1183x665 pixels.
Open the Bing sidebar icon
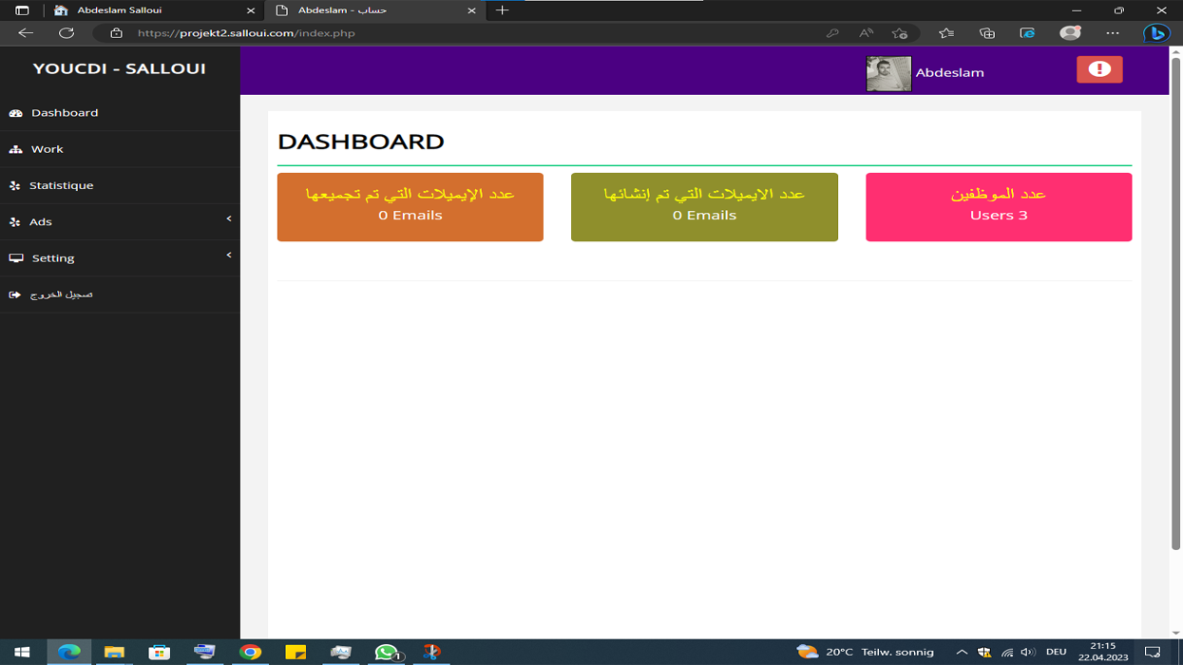1156,33
